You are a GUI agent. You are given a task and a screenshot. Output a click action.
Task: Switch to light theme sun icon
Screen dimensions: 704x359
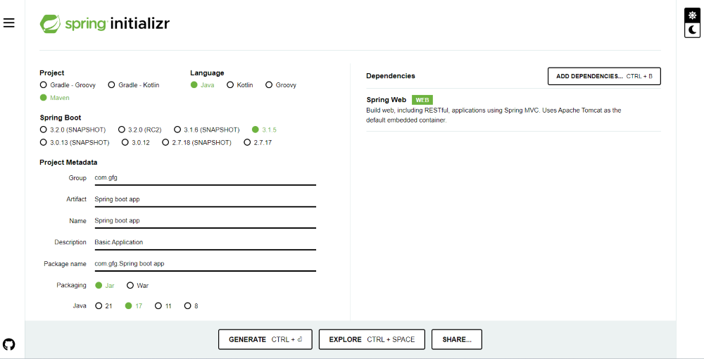pos(692,15)
